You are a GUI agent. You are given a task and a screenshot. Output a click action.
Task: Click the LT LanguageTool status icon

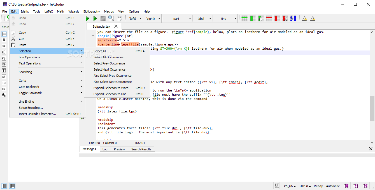pyautogui.click(x=277, y=186)
